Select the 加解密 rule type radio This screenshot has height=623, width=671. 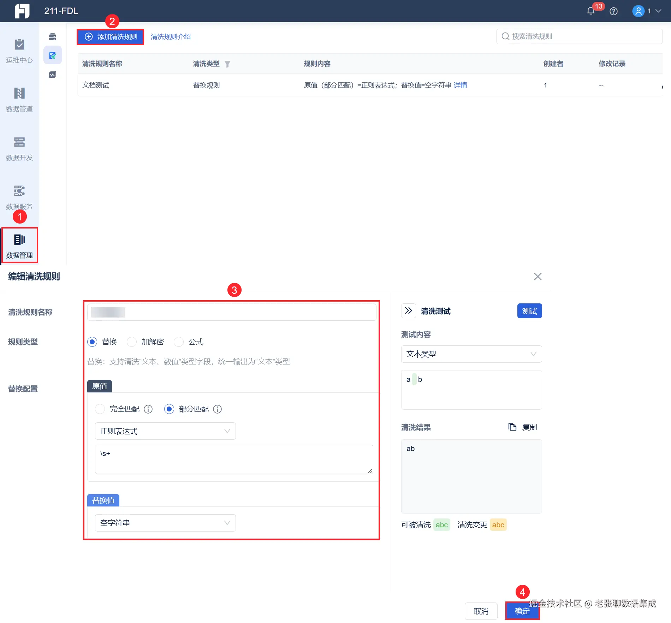click(x=132, y=342)
